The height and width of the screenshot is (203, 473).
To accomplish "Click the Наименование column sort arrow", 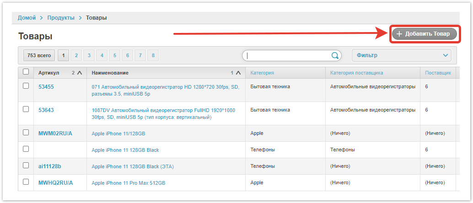I will point(238,73).
